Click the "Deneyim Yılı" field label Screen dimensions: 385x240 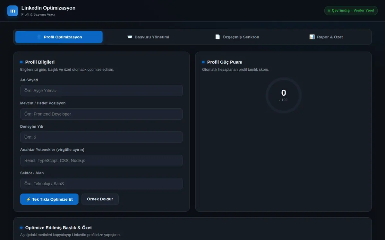[x=31, y=126]
